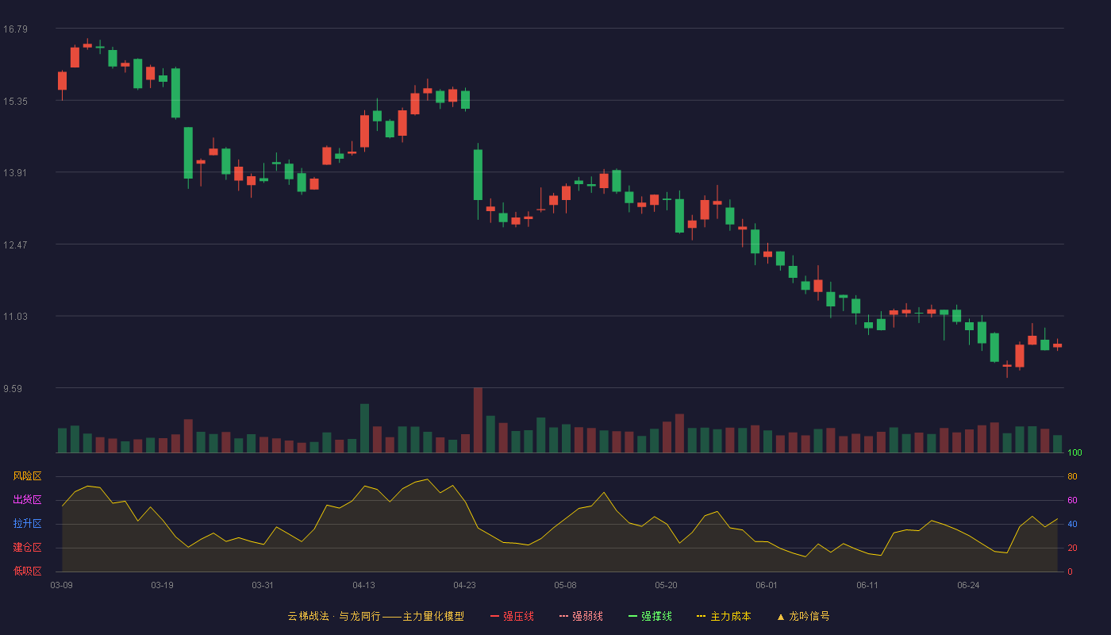
Task: Click the tallest red volume bar
Action: click(x=478, y=420)
